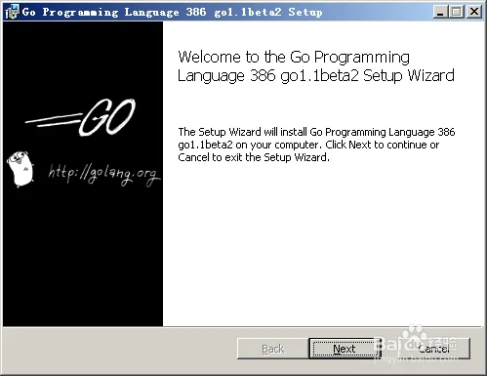
Task: Open the handwritten http://golang.org address
Action: [104, 174]
